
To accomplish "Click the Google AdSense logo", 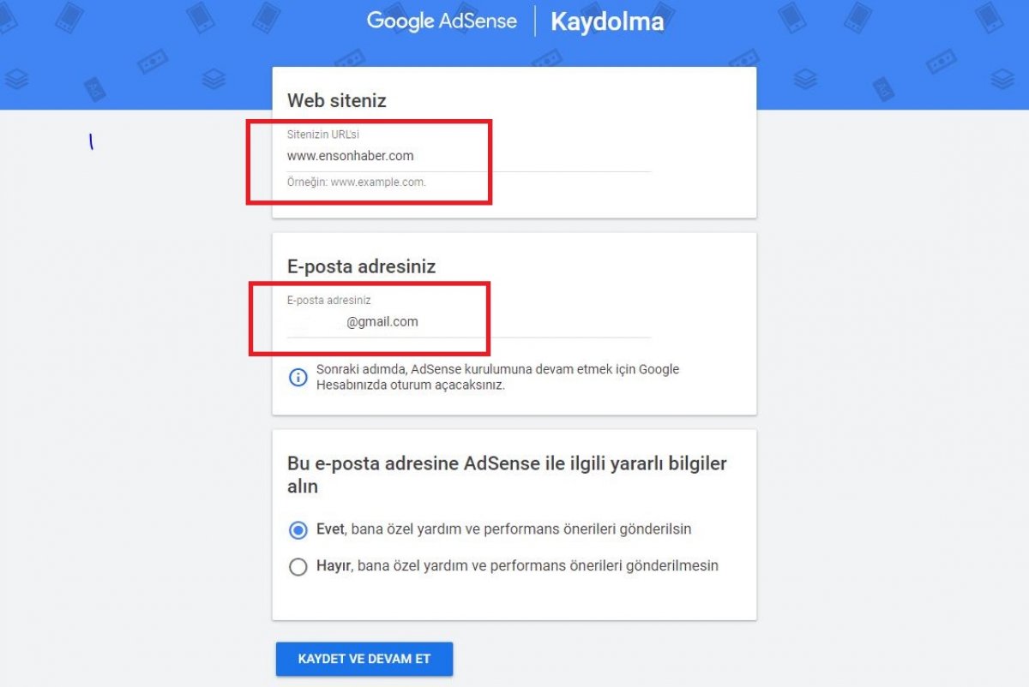I will coord(442,21).
